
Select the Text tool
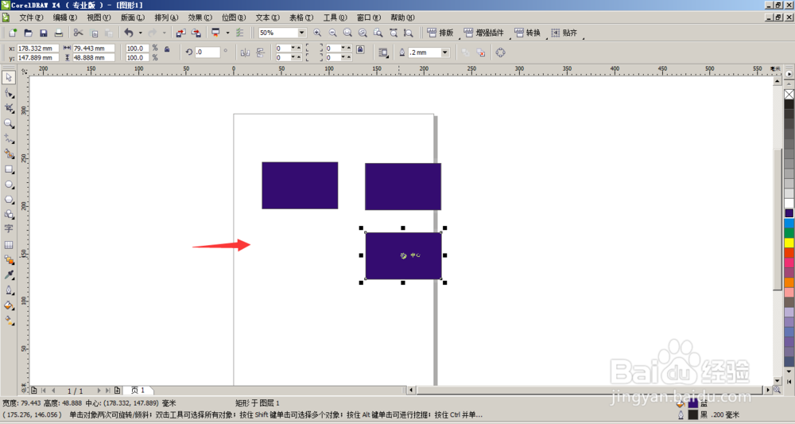(x=9, y=229)
